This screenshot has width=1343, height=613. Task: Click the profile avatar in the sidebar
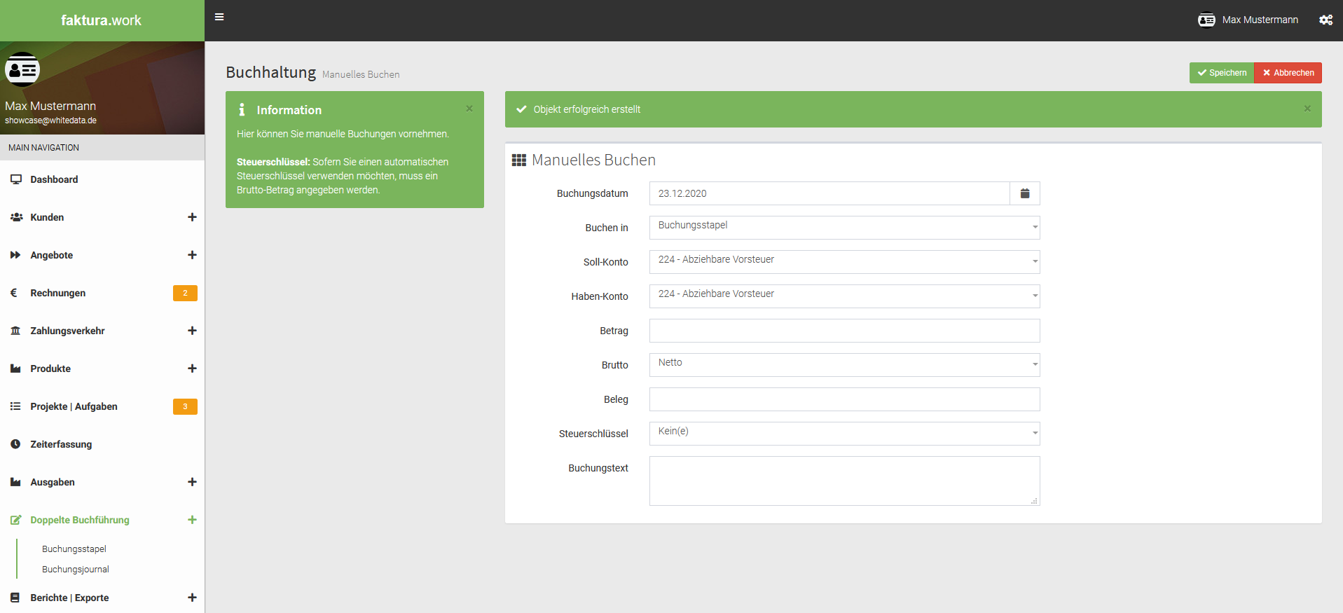(x=22, y=69)
